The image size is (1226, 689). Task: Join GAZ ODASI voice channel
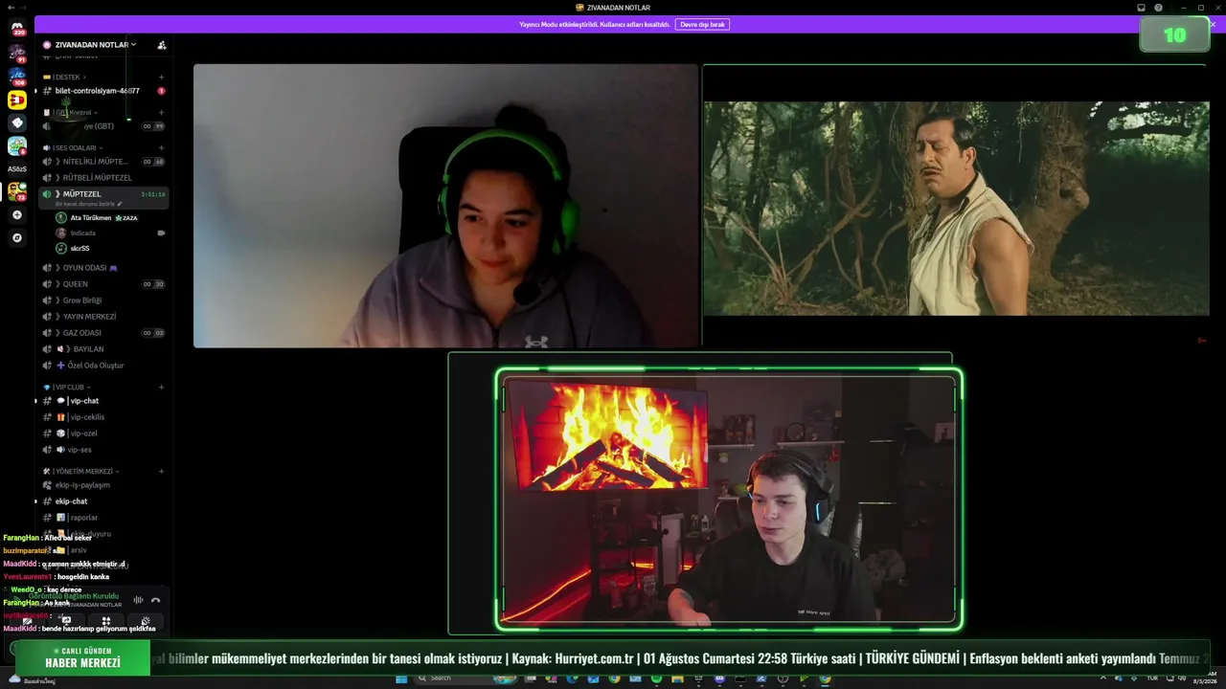[103, 333]
